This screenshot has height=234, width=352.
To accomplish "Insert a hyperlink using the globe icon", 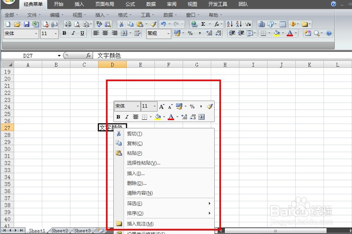I will point(194,24).
